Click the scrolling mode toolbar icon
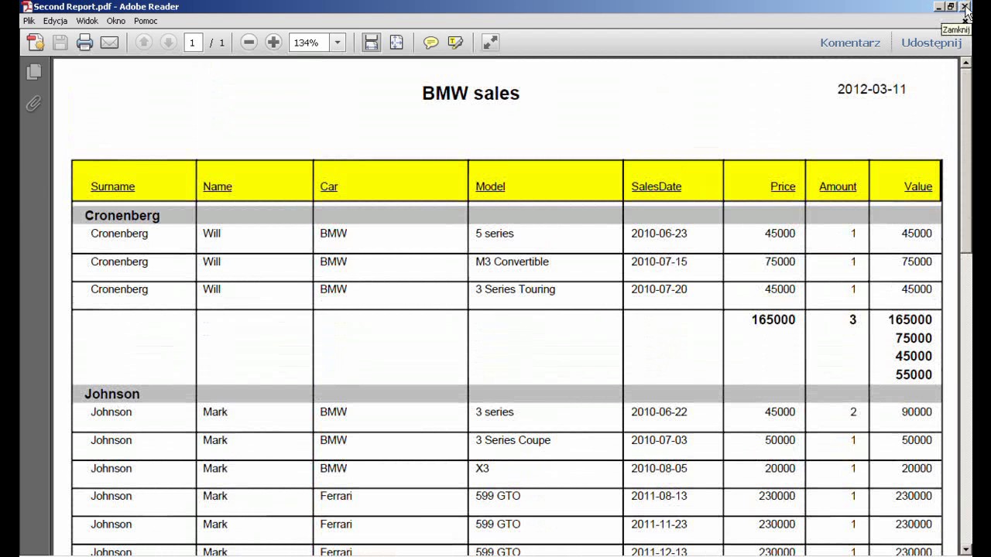The width and height of the screenshot is (991, 557). tap(372, 43)
